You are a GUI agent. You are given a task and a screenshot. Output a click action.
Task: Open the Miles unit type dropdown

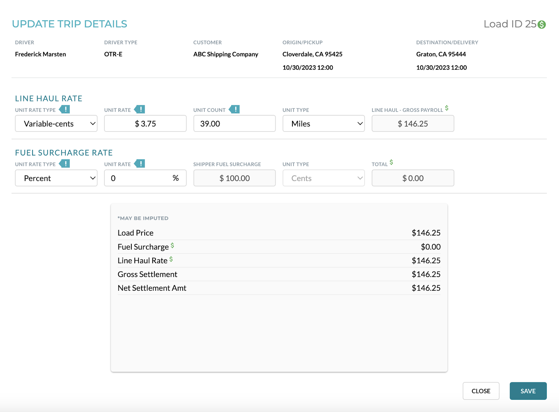point(323,123)
